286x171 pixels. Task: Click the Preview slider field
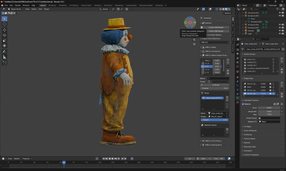click(214, 88)
